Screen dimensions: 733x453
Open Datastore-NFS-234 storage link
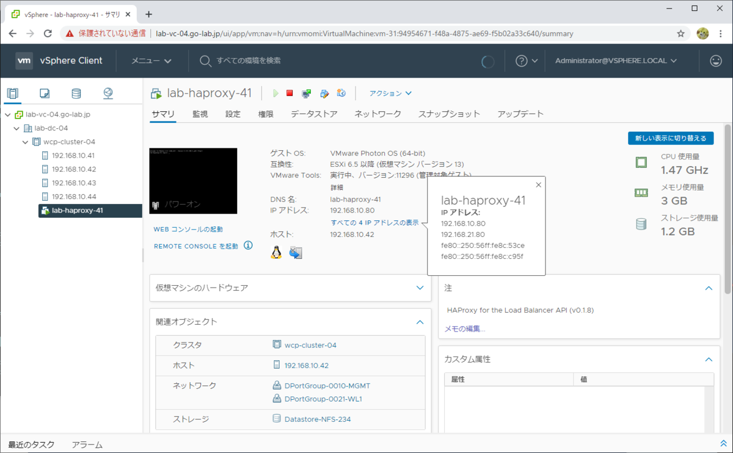click(x=318, y=419)
